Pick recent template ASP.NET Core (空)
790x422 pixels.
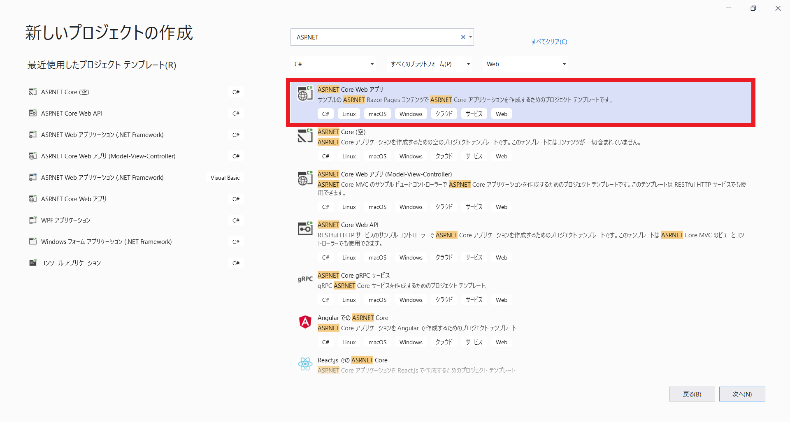tap(65, 92)
